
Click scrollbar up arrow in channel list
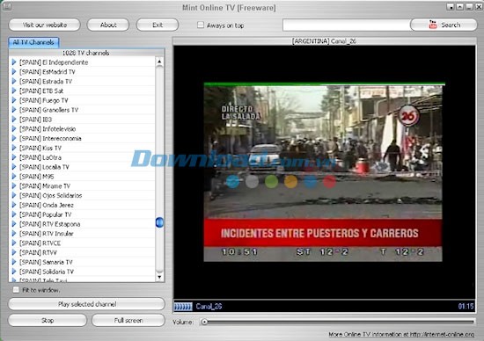tap(159, 62)
